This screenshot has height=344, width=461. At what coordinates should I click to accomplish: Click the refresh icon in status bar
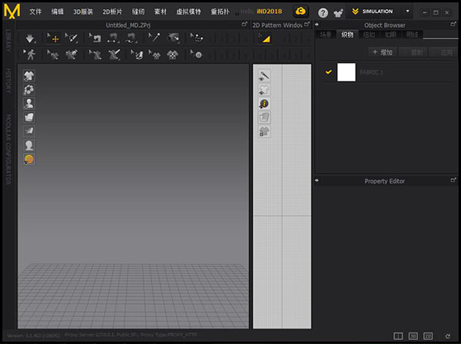tap(447, 336)
